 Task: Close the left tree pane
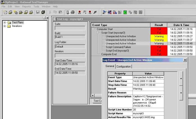[47, 18]
